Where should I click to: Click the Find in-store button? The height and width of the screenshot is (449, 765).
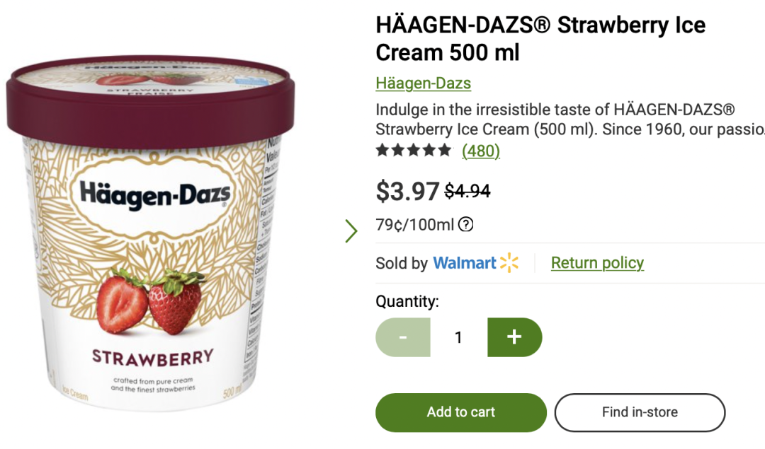tap(640, 412)
